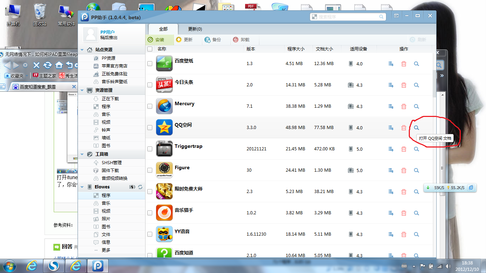Check the 音乐猎手 checkbox

(150, 213)
